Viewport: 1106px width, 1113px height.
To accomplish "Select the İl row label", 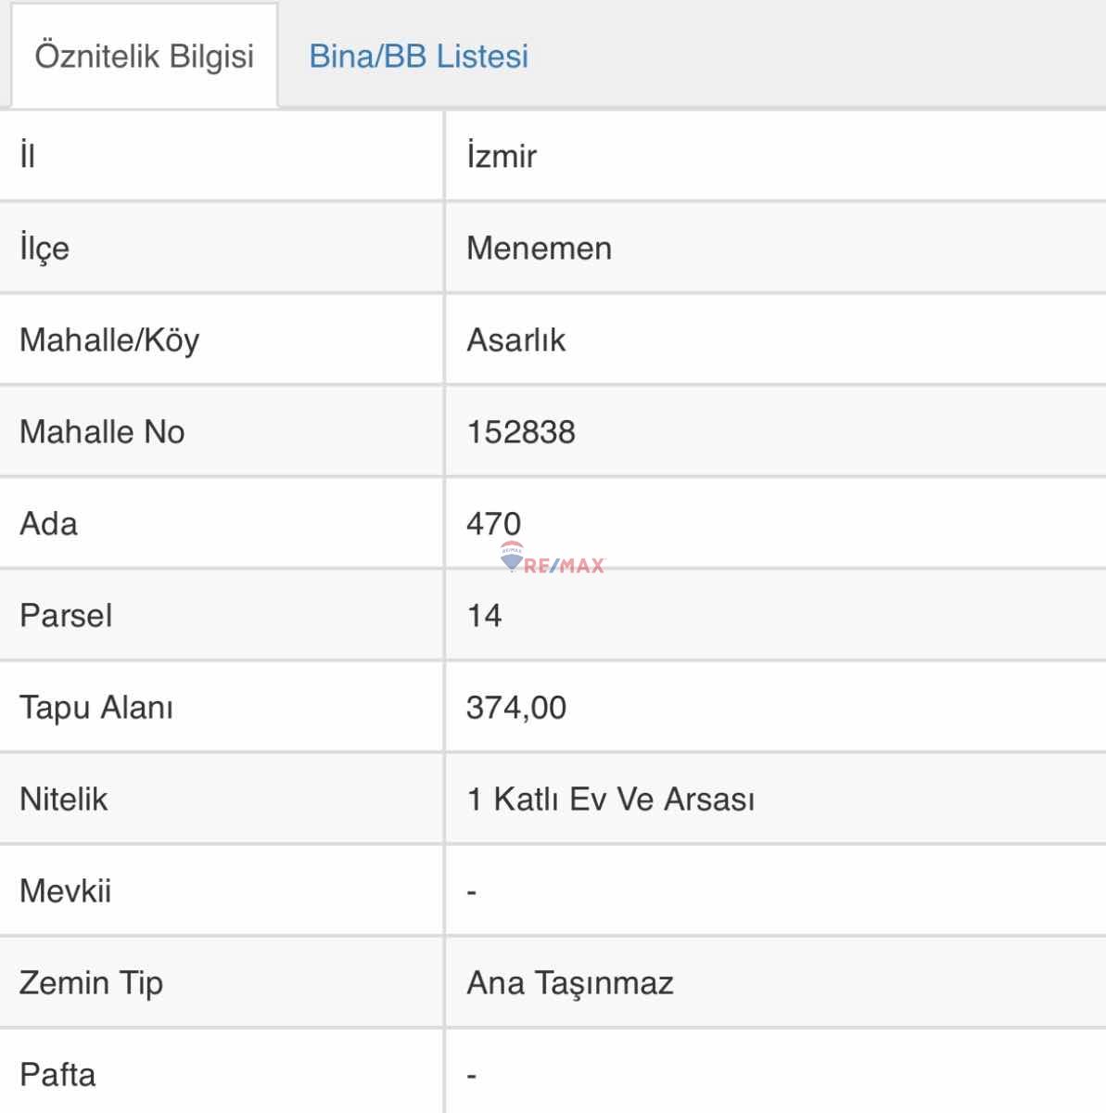I will (x=28, y=156).
